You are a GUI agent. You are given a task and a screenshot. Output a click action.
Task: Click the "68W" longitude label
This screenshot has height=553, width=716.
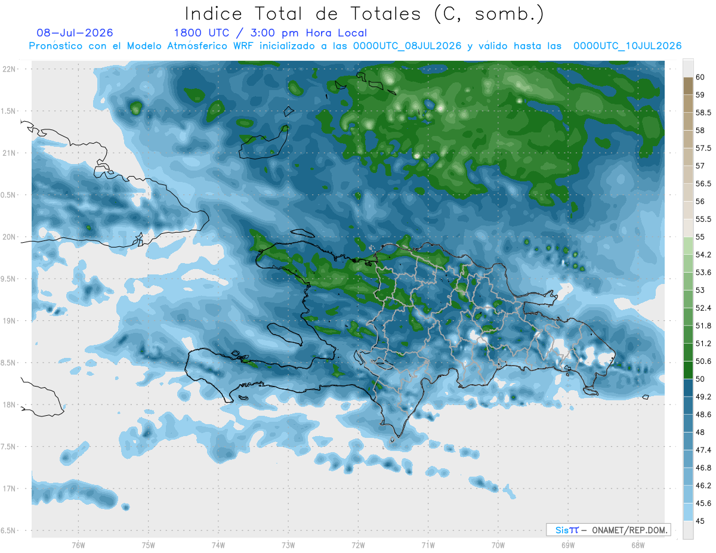point(638,545)
